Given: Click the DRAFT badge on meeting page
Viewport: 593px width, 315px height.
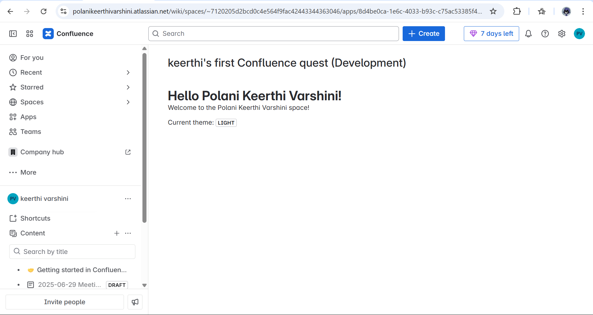Looking at the screenshot, I should 117,285.
